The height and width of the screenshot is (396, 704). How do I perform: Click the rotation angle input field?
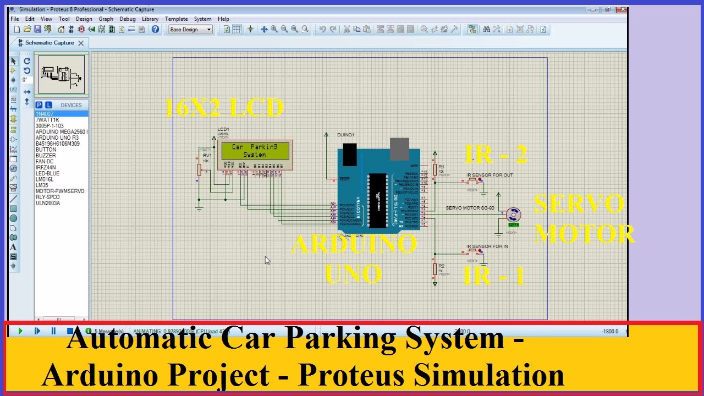coord(27,80)
